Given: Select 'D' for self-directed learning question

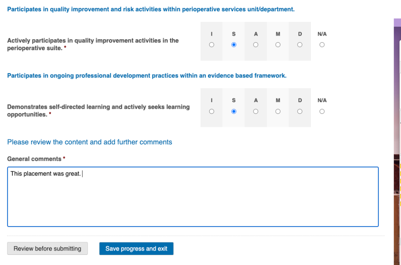Looking at the screenshot, I should [x=300, y=112].
